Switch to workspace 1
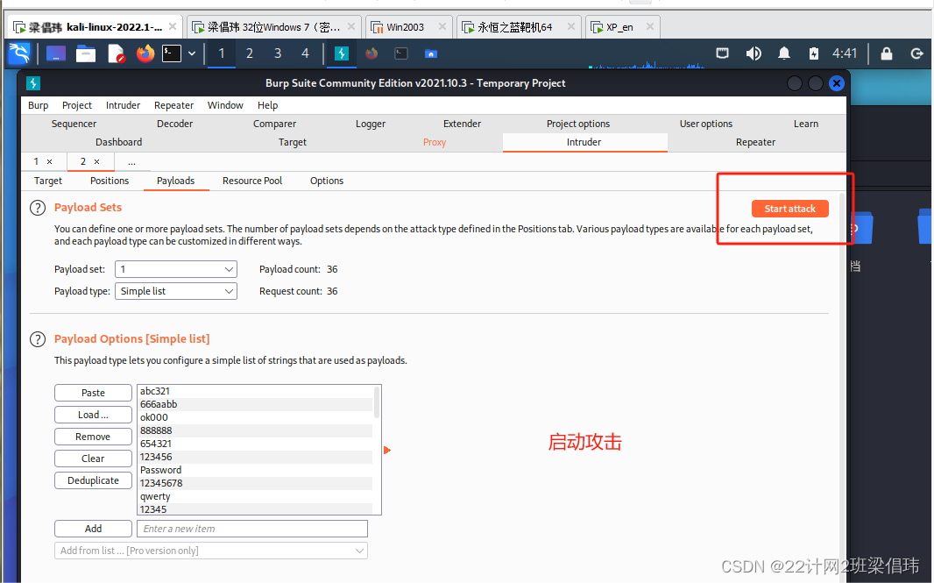Screen dimensions: 934x583 pyautogui.click(x=222, y=53)
